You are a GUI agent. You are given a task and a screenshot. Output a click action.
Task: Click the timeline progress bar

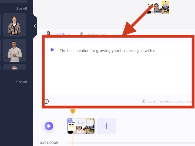click(x=130, y=142)
